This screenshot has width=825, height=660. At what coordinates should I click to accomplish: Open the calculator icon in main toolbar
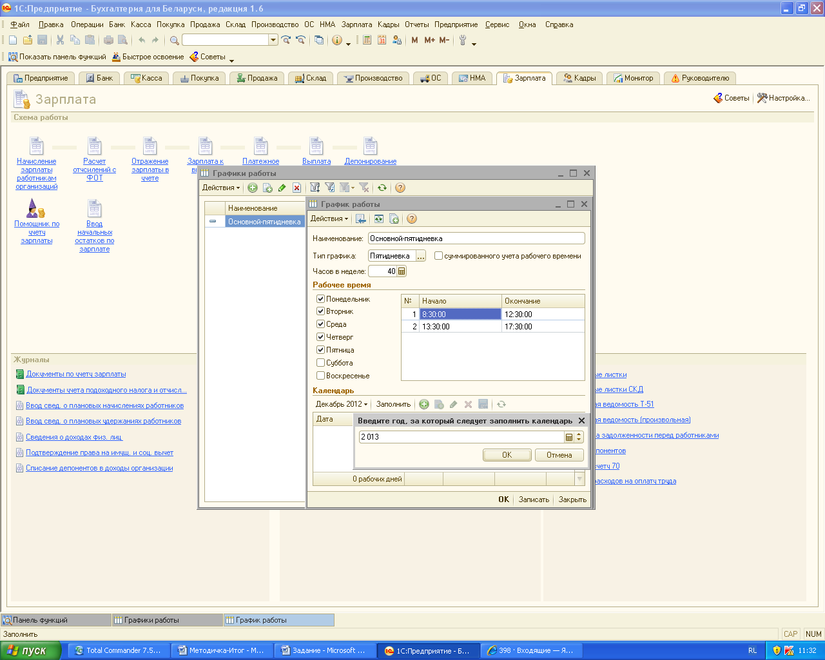pyautogui.click(x=367, y=40)
